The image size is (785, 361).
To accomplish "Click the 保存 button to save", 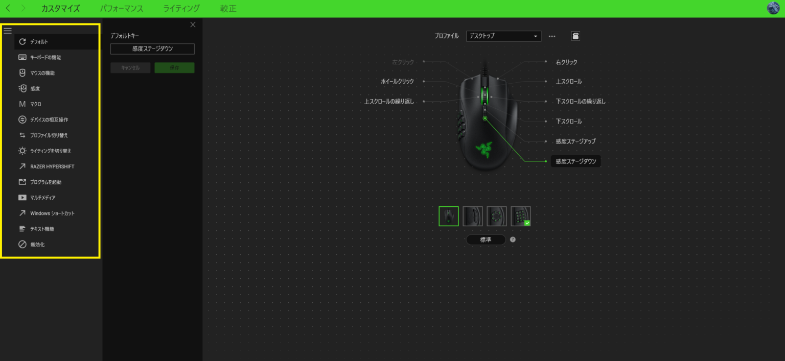I will (174, 67).
